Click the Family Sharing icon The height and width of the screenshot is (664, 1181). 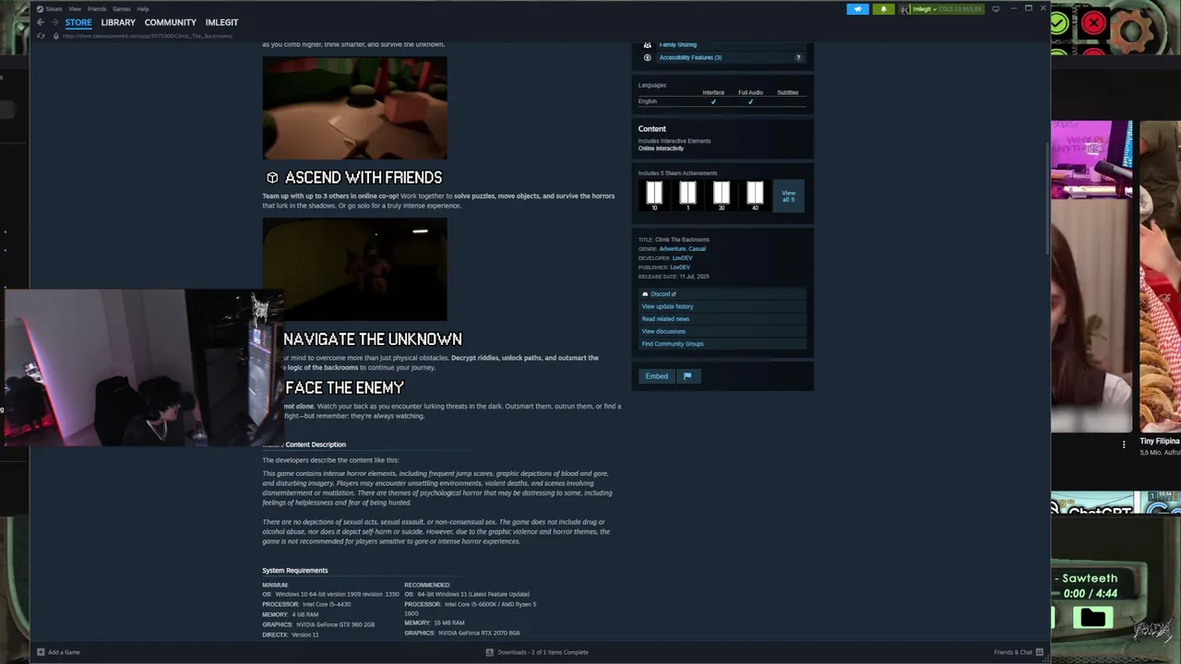click(647, 44)
